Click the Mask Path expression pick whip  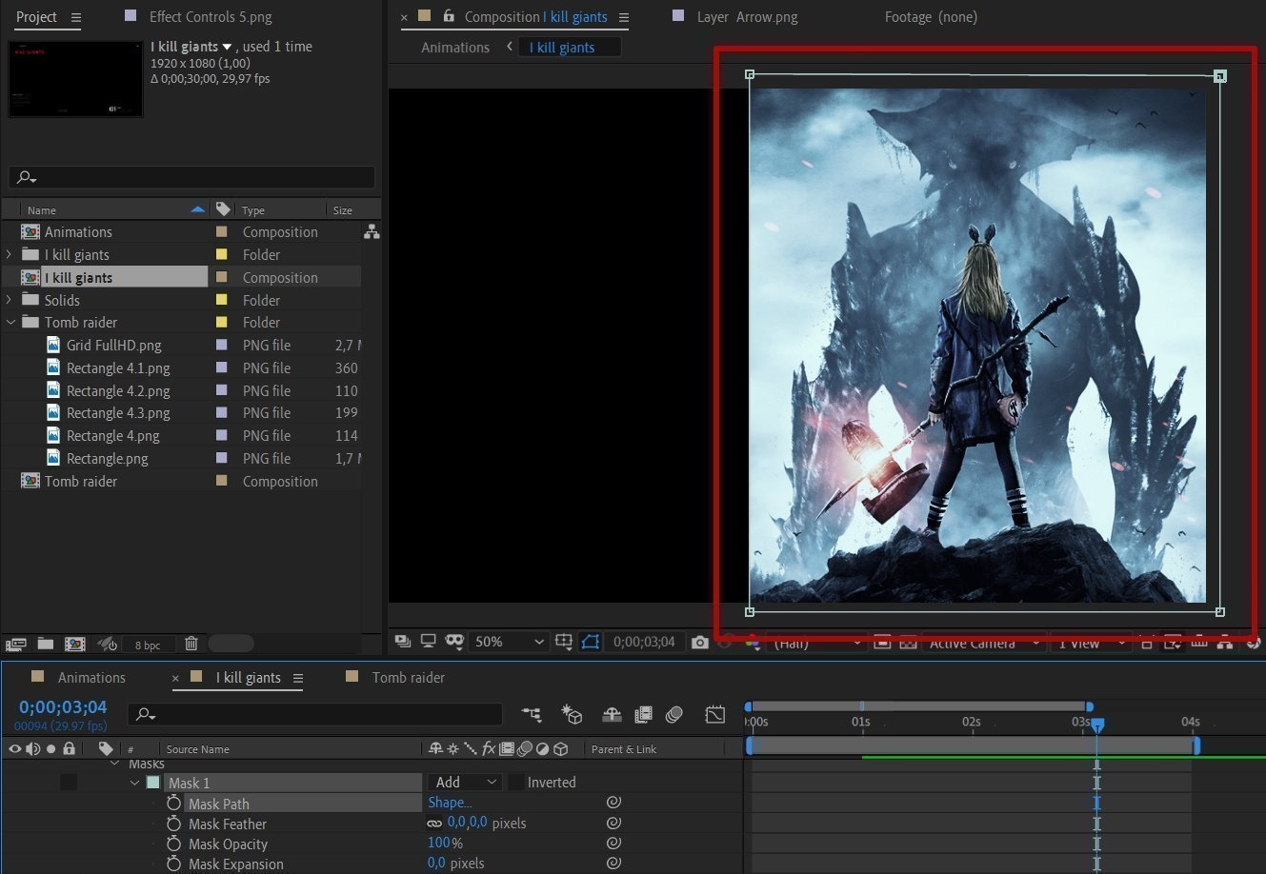pos(613,803)
